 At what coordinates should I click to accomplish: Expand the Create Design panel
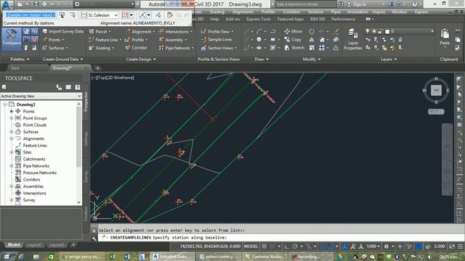(141, 59)
